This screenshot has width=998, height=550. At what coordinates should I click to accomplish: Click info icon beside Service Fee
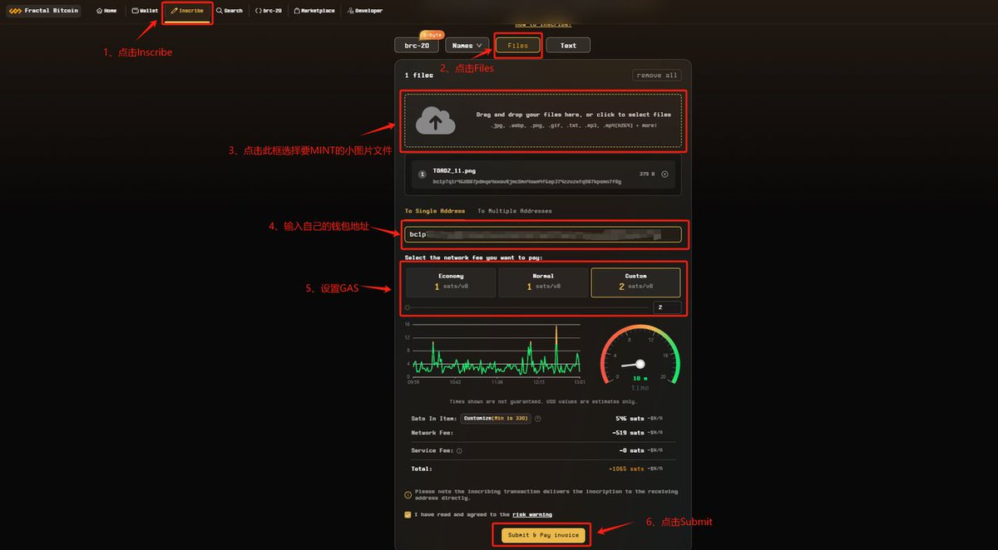(x=459, y=450)
